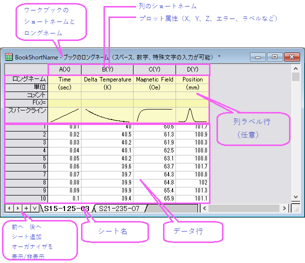The width and height of the screenshot is (305, 263).
Task: Select column header C(Y)
Action: click(x=154, y=69)
